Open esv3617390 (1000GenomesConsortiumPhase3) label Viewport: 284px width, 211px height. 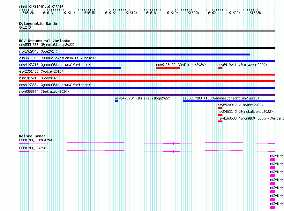pos(57,58)
